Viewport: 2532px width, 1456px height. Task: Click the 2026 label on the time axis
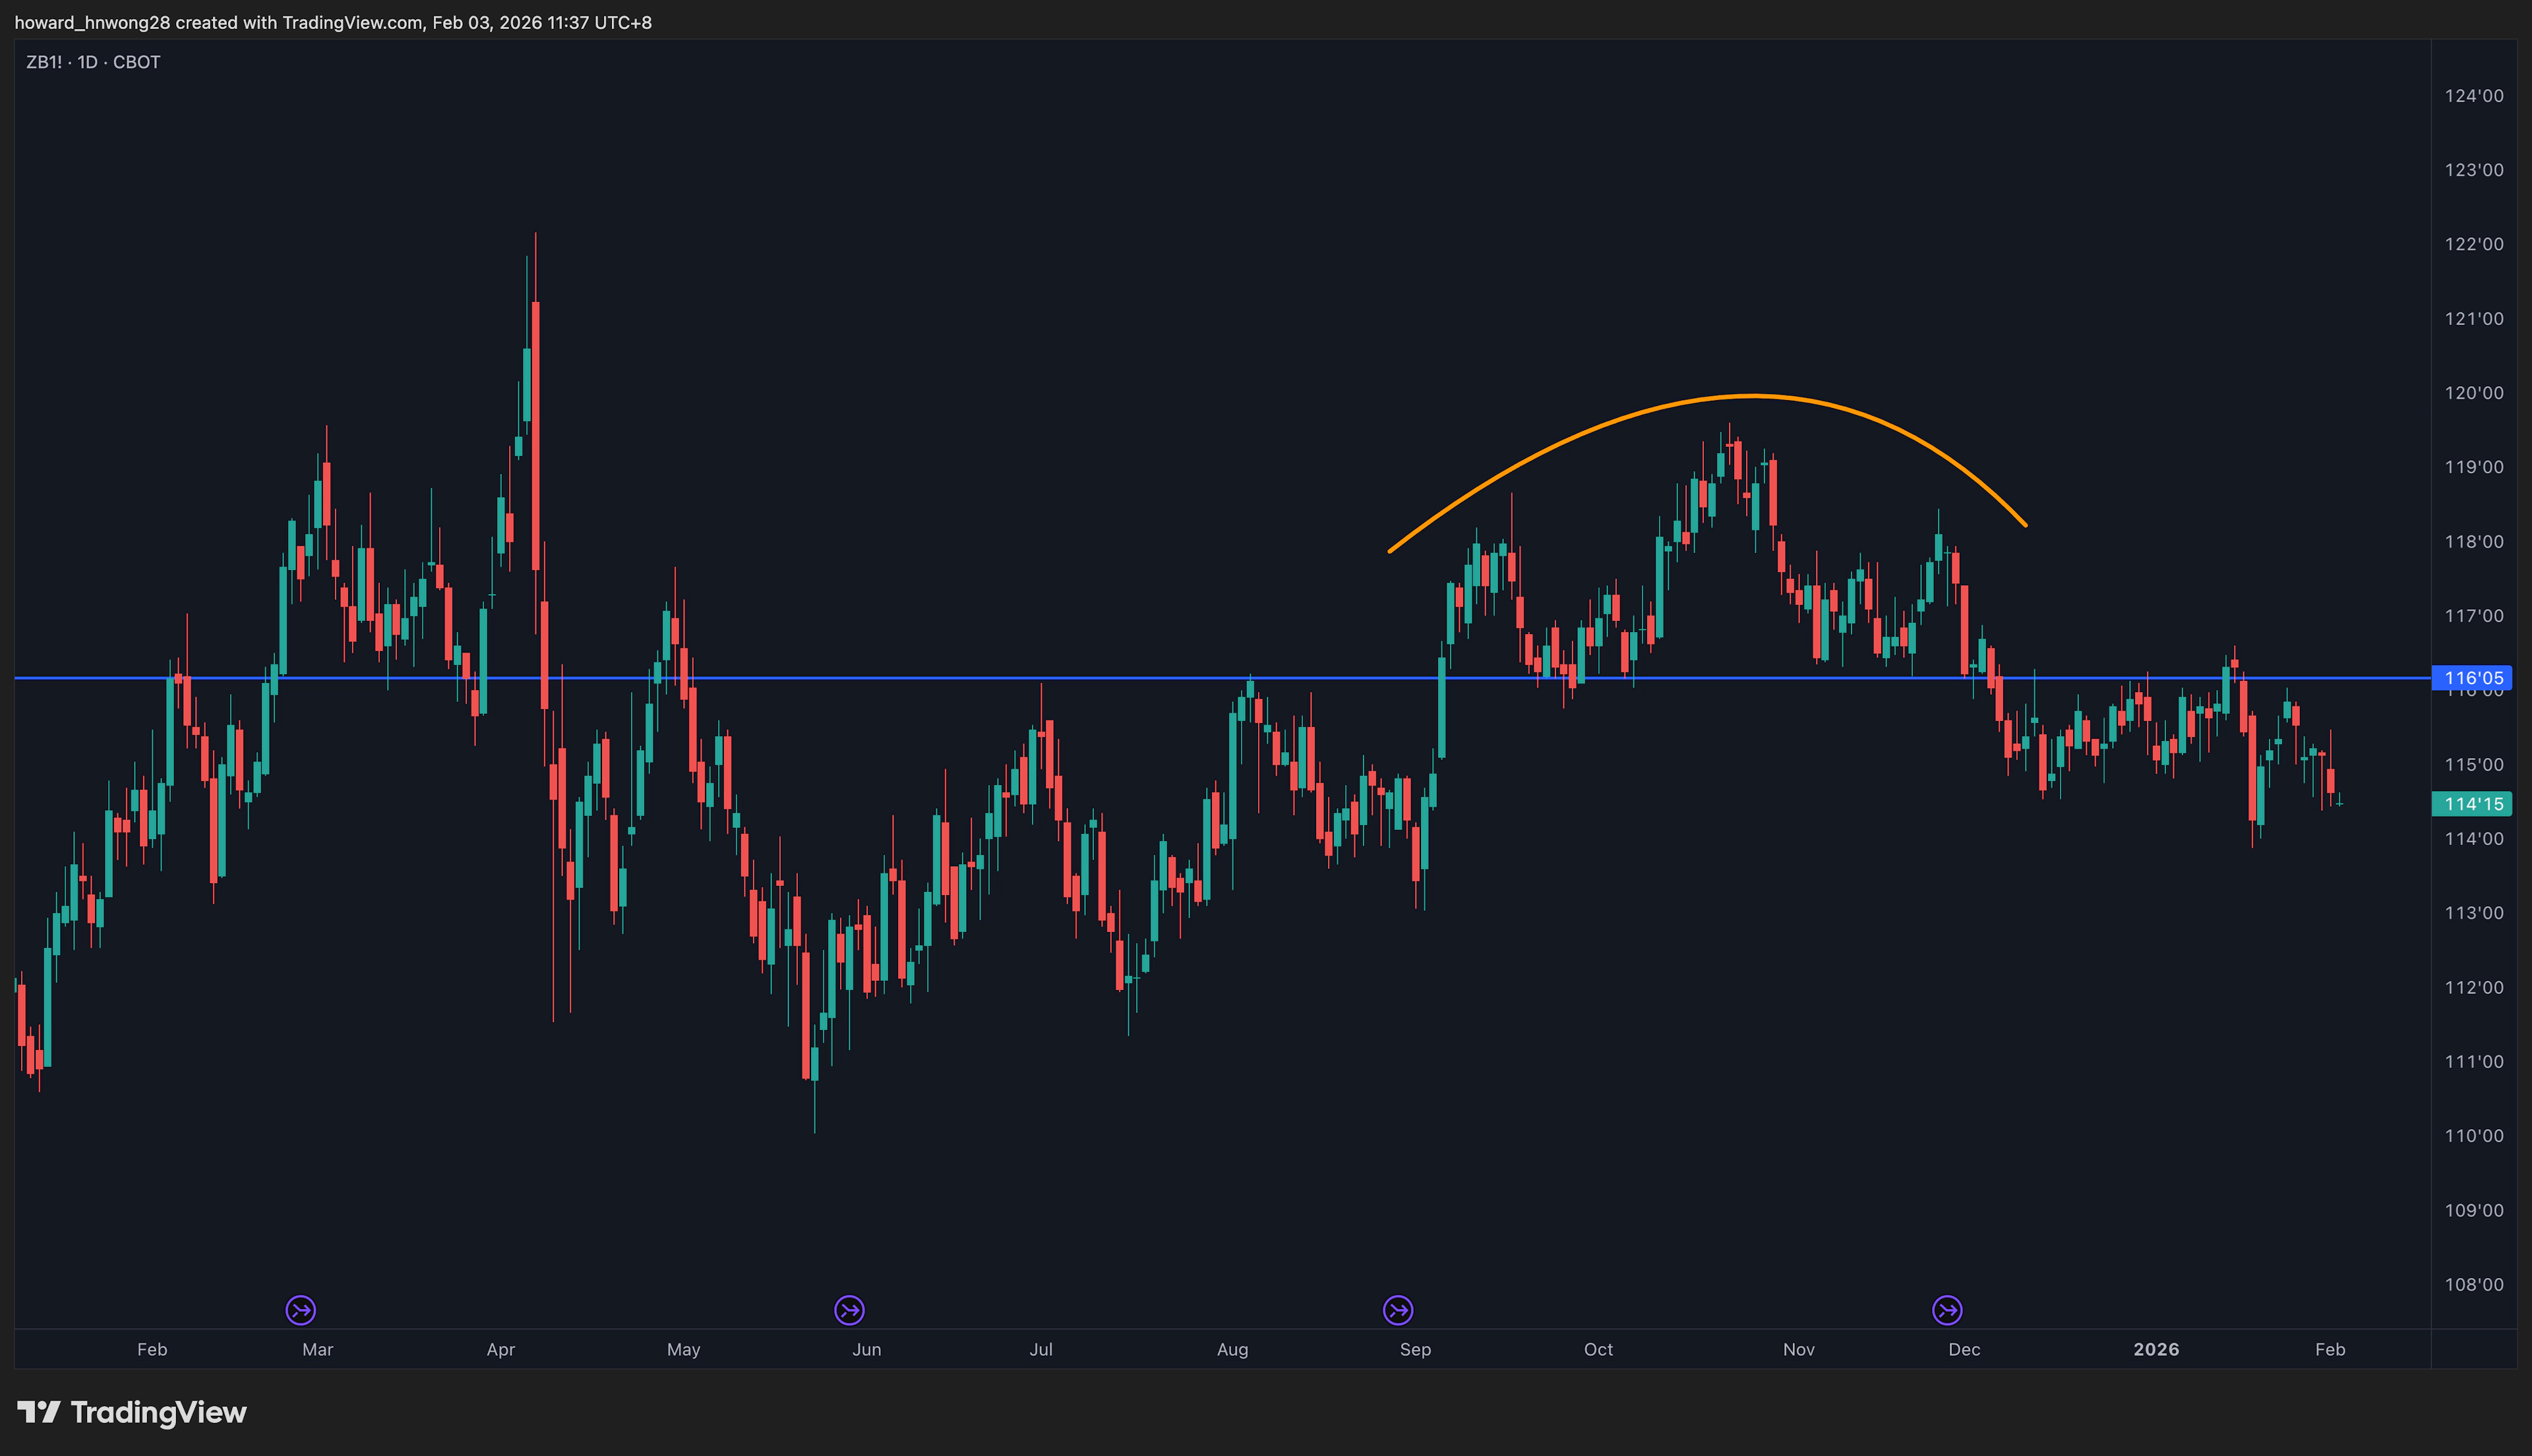[2156, 1349]
